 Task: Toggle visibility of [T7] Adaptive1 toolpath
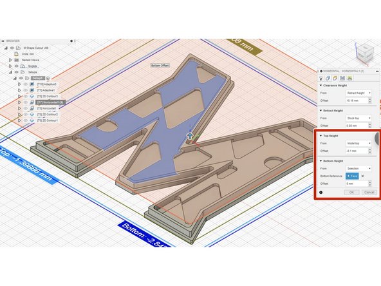pos(26,90)
